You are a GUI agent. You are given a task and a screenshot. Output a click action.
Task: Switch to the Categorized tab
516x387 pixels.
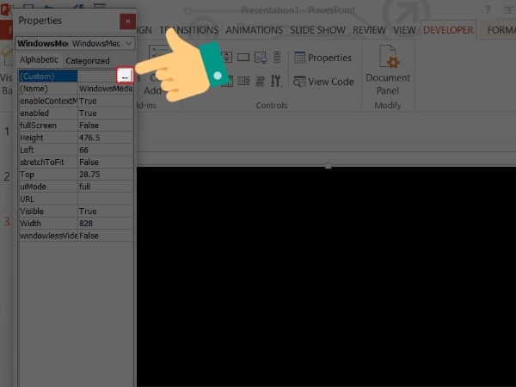pyautogui.click(x=88, y=61)
